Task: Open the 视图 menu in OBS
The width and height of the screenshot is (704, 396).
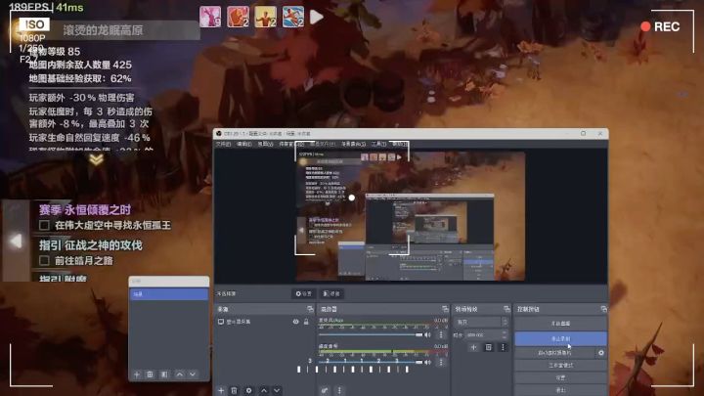Action: tap(265, 144)
